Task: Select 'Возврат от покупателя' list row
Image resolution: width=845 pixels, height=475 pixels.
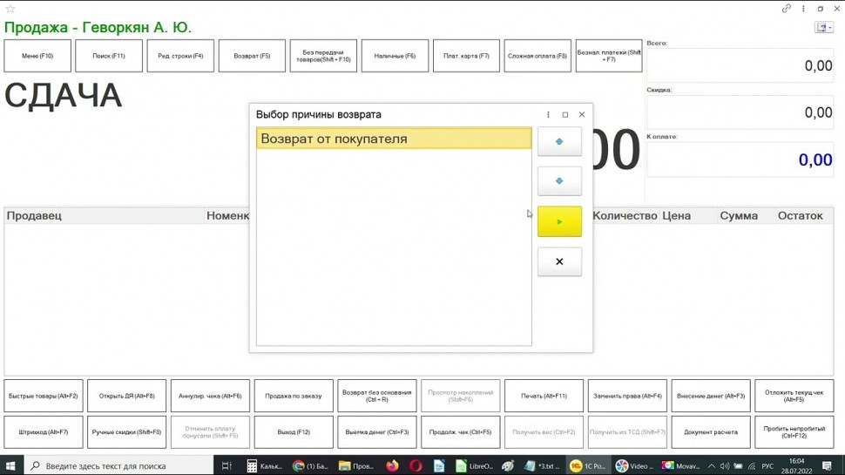Action: click(x=393, y=139)
